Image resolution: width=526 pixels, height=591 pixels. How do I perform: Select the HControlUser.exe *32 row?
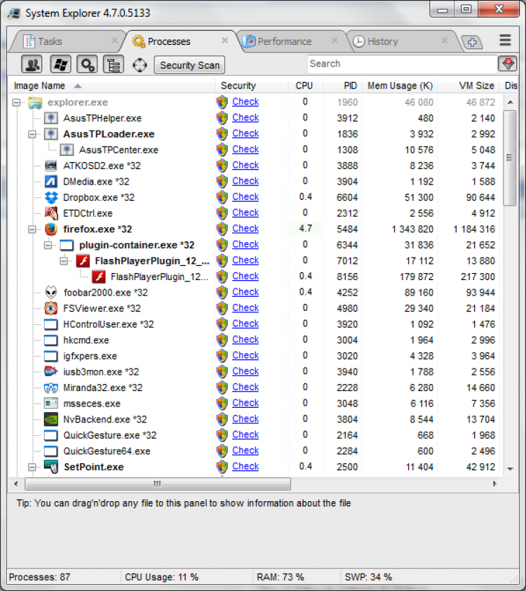(x=255, y=324)
